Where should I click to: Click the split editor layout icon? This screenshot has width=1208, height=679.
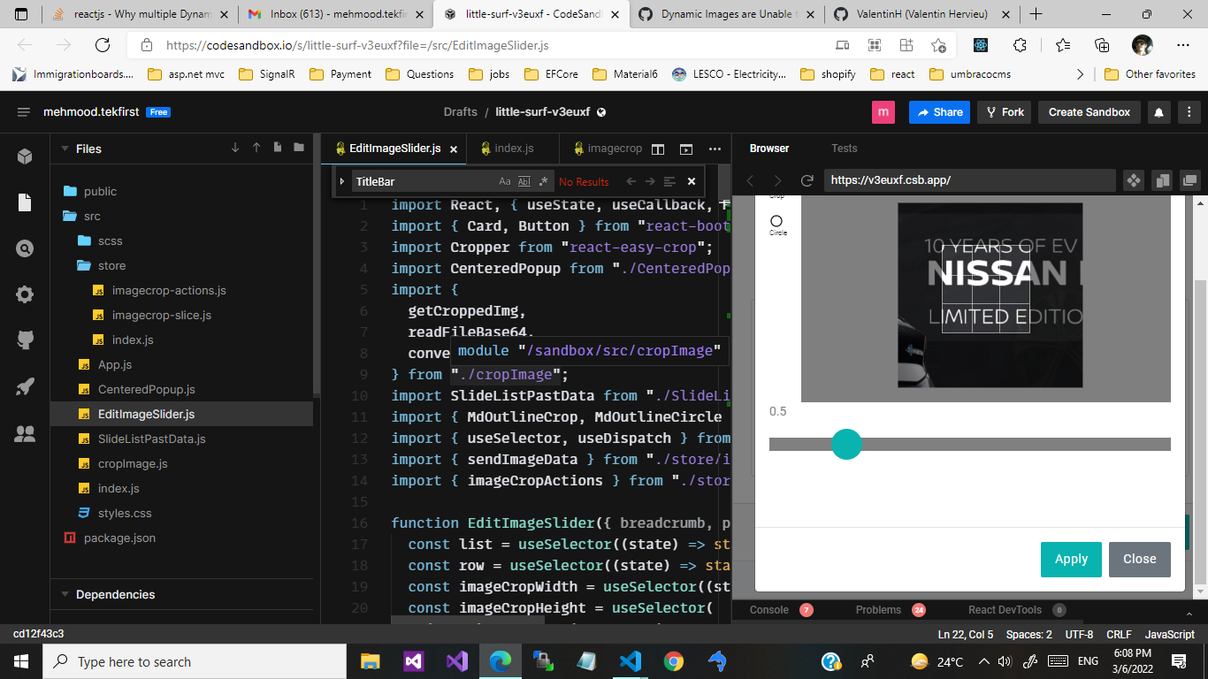(658, 149)
